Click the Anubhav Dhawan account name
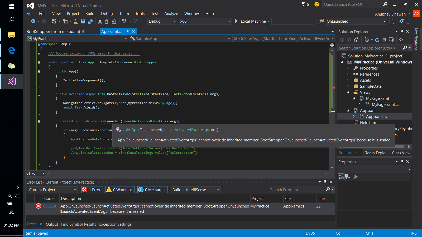The height and width of the screenshot is (237, 422). point(390,14)
